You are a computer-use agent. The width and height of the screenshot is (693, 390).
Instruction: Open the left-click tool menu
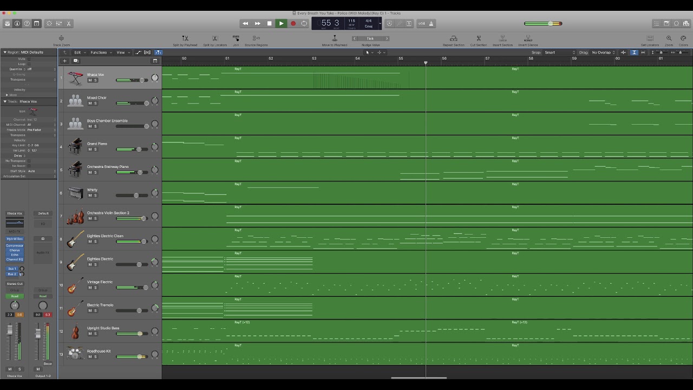368,53
